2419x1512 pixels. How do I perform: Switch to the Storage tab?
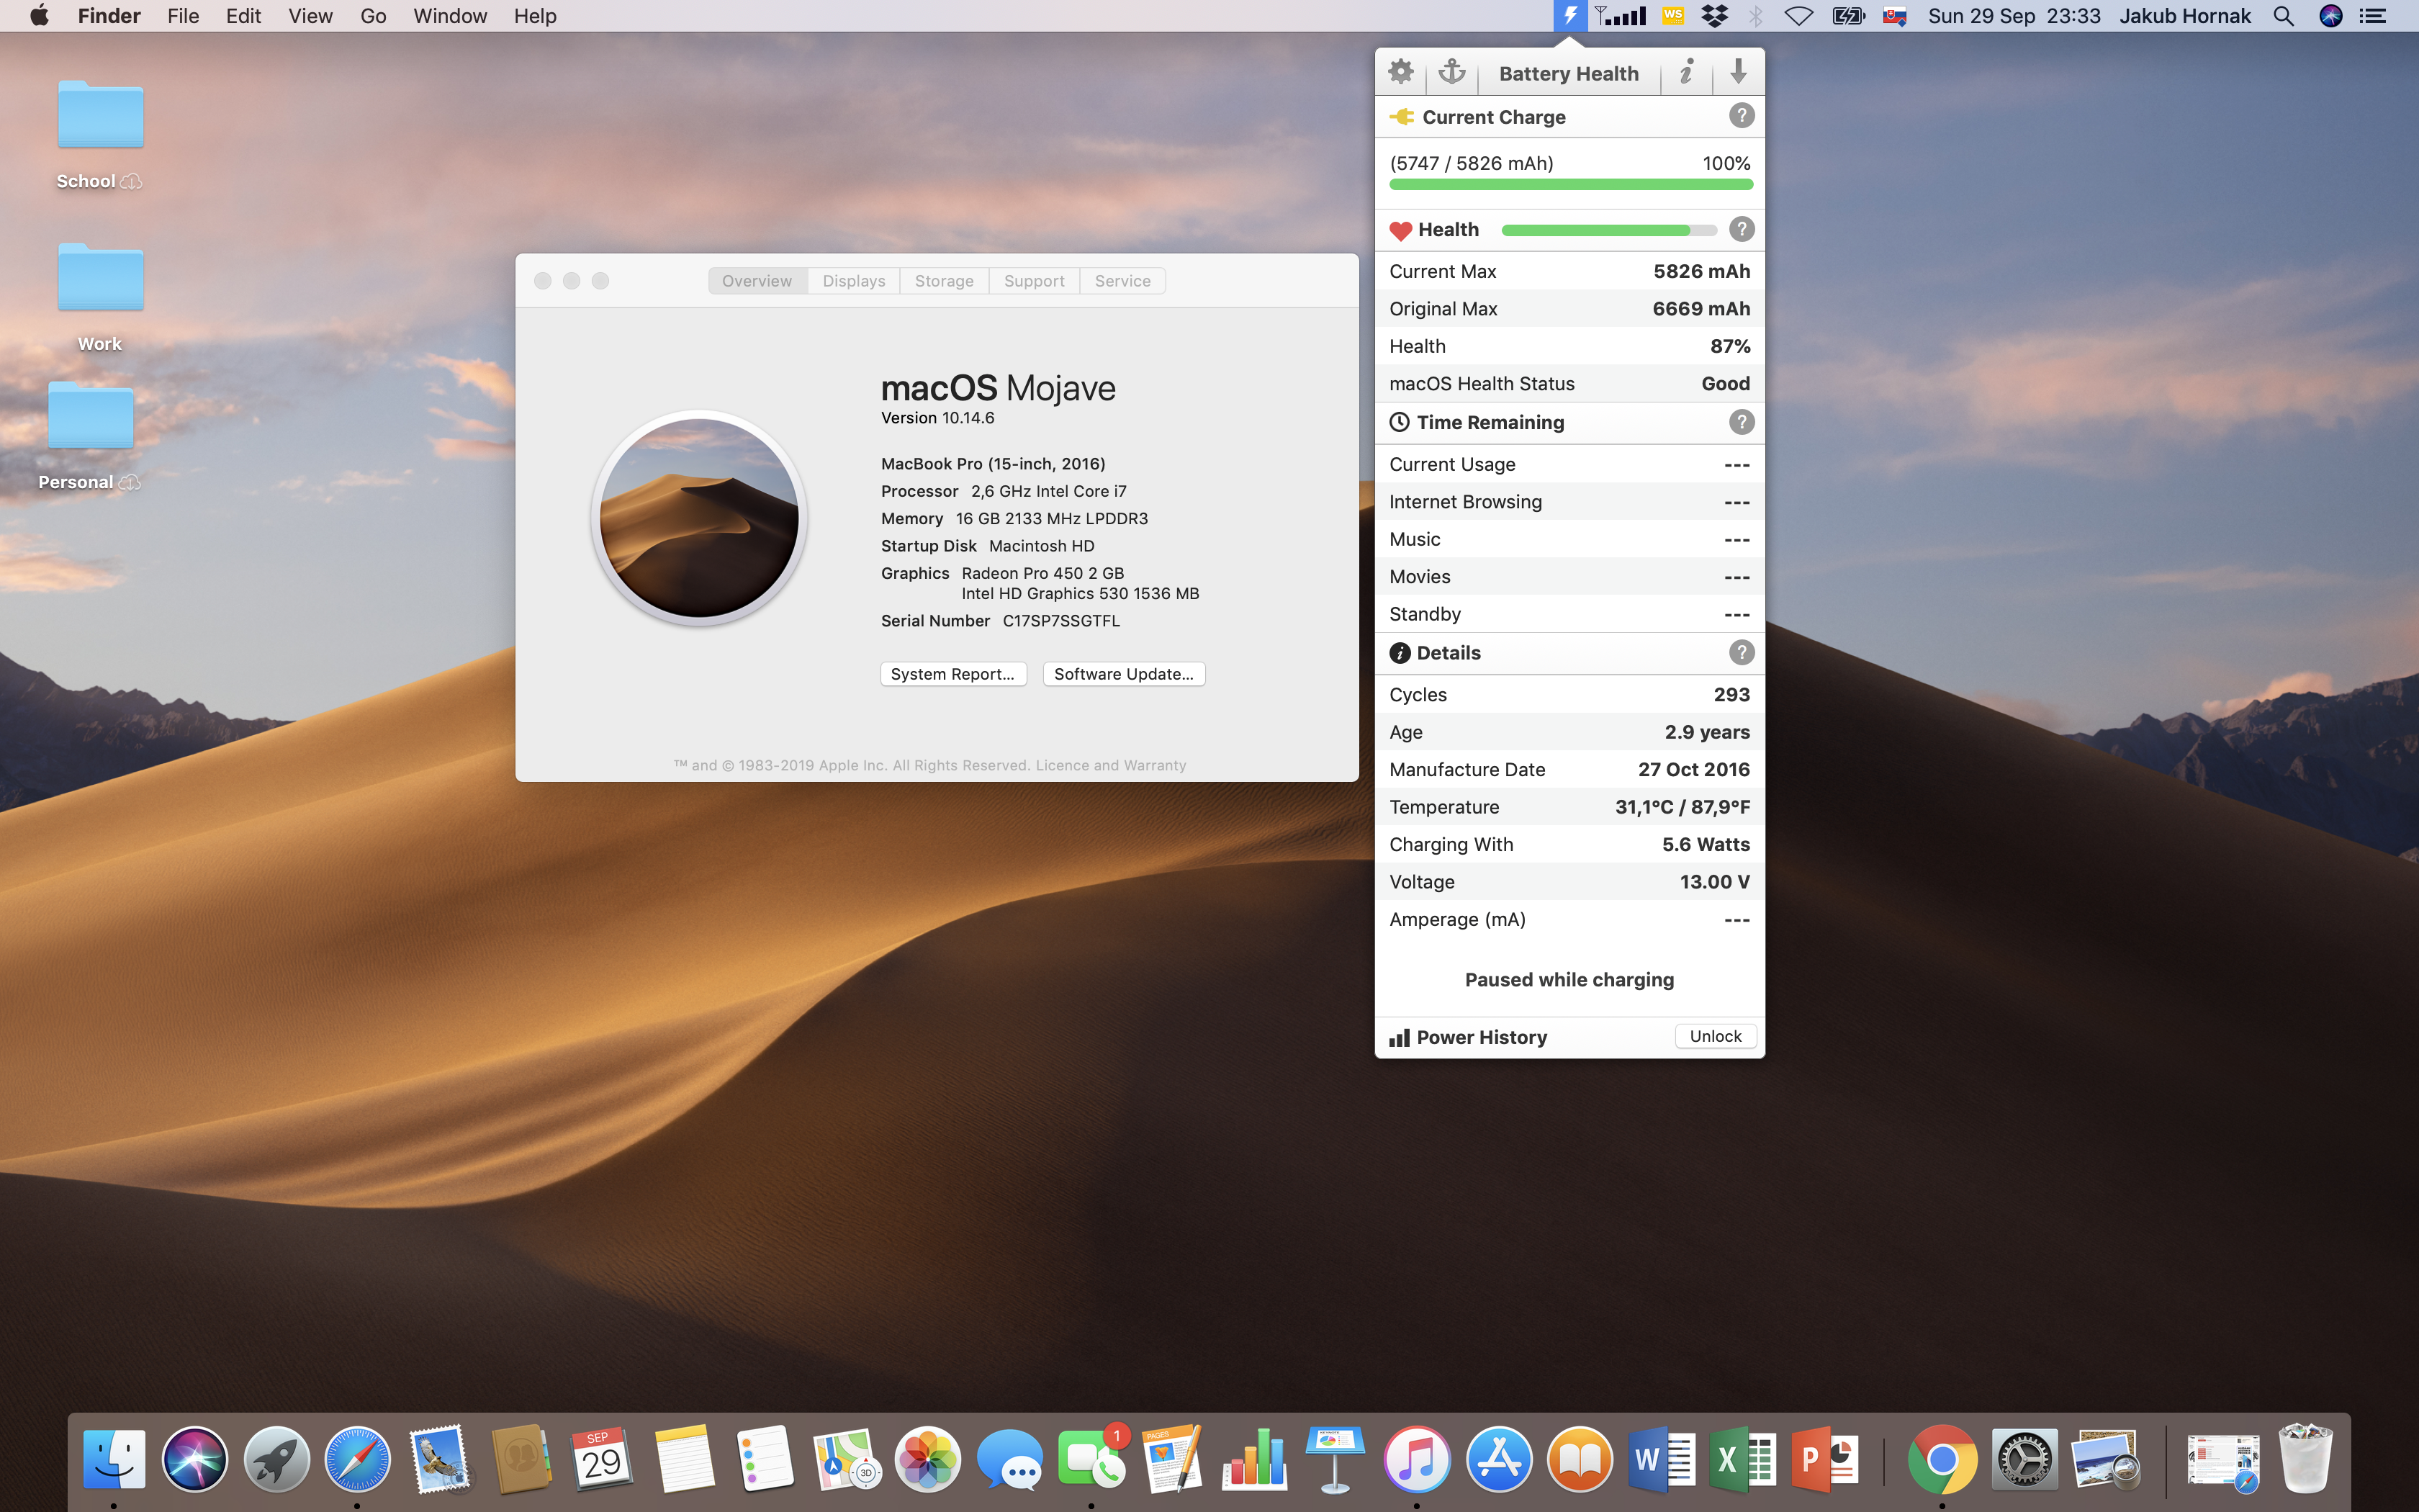[944, 281]
